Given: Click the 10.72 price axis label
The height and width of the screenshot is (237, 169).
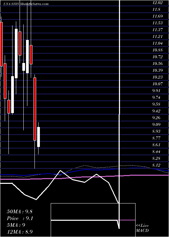Looking at the screenshot, I should 158,57.
